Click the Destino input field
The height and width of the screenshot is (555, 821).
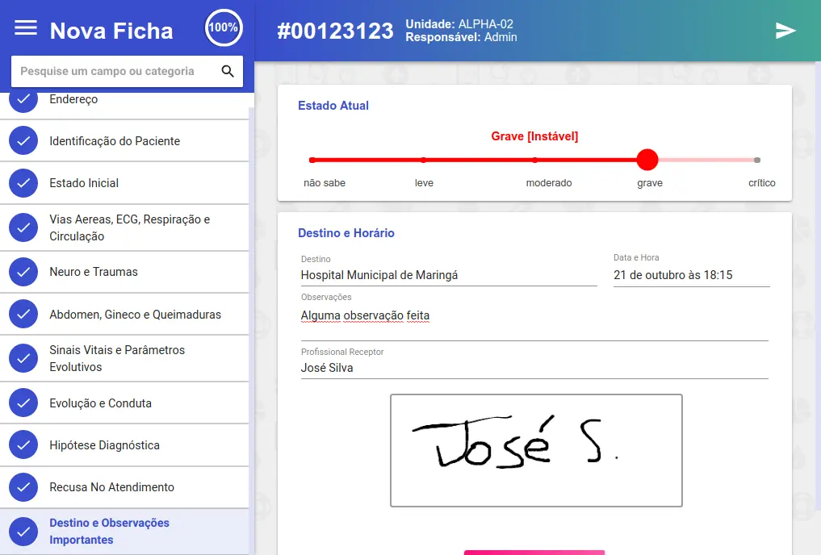(448, 275)
